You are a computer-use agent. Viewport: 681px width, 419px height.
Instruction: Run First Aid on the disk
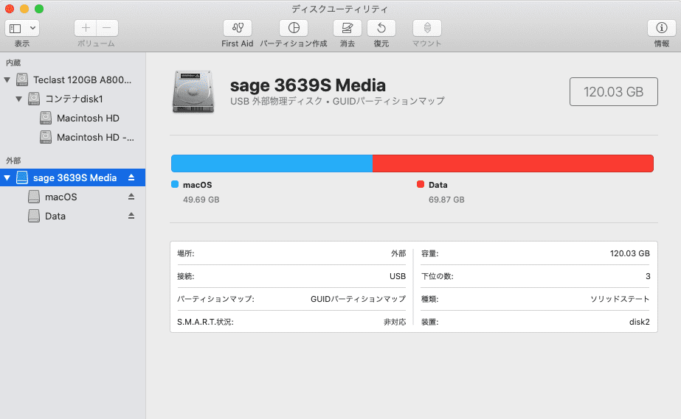point(238,28)
